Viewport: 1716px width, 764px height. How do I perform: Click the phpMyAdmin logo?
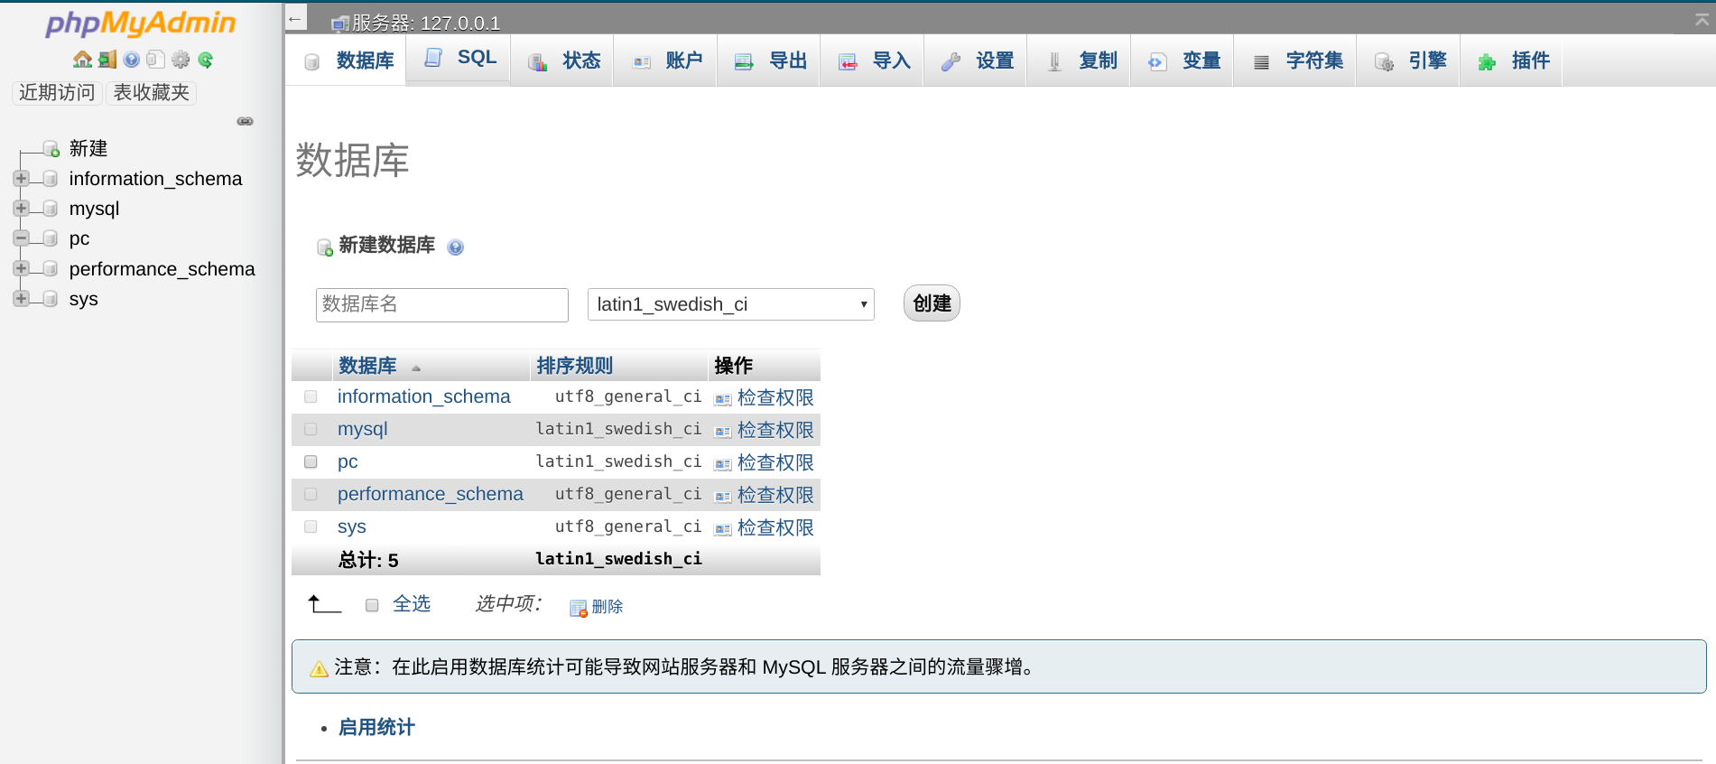[x=141, y=23]
